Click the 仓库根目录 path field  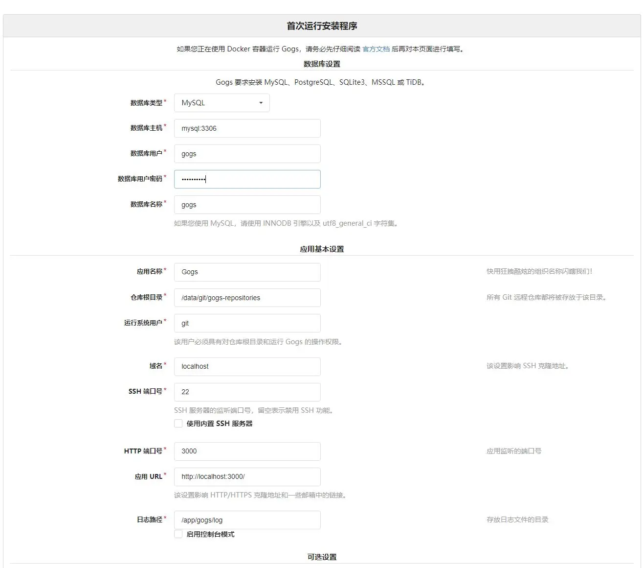247,298
